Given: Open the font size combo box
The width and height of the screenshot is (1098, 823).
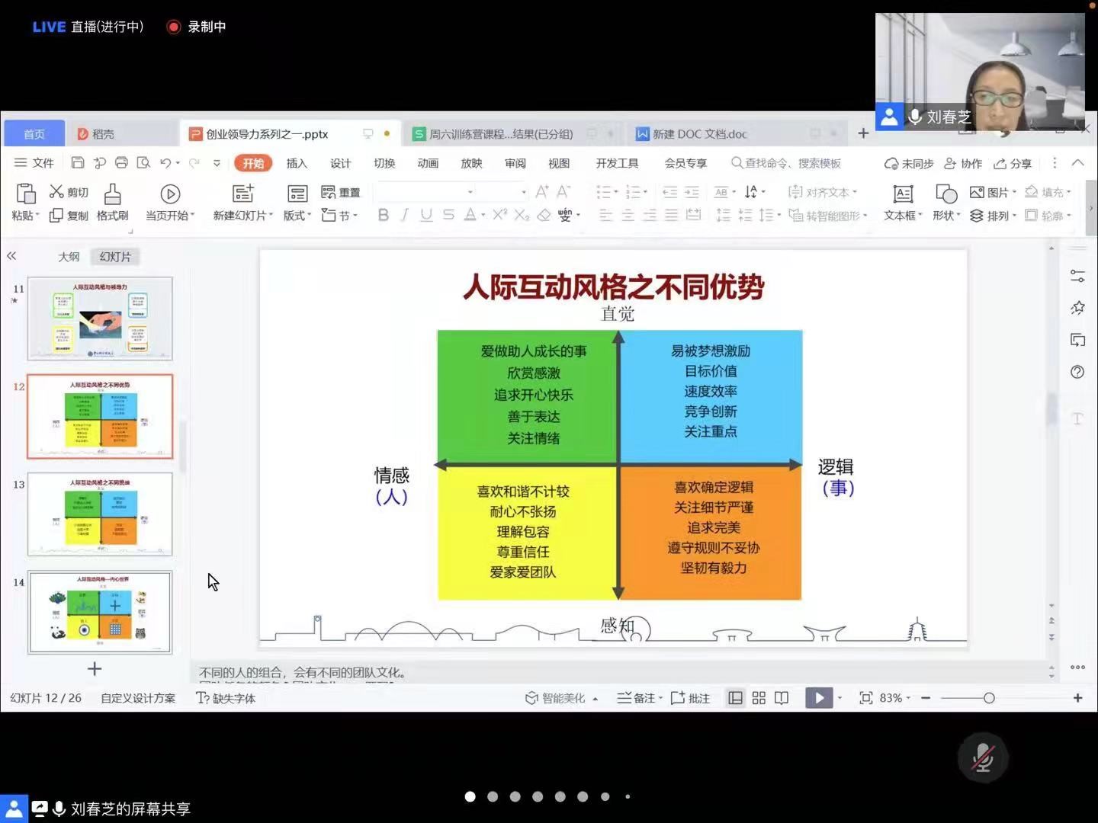Looking at the screenshot, I should pyautogui.click(x=502, y=192).
